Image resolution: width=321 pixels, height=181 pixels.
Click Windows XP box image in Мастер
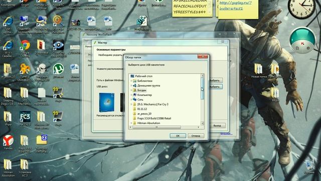[107, 103]
